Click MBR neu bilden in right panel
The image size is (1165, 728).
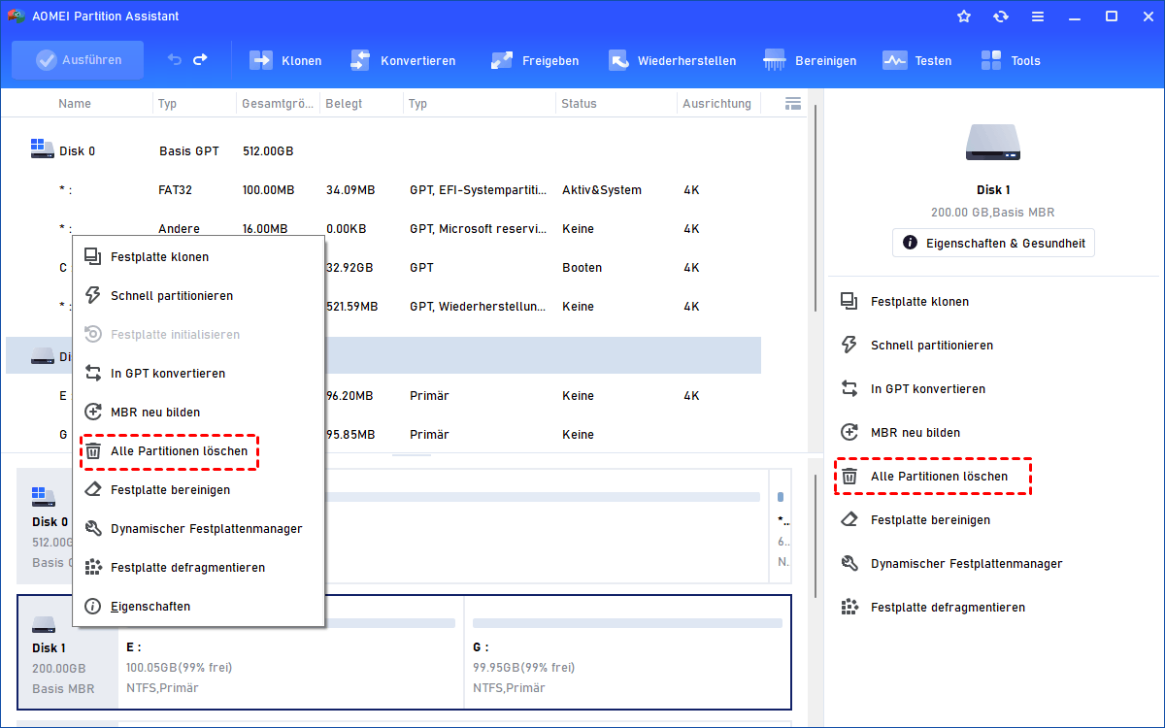tap(915, 433)
